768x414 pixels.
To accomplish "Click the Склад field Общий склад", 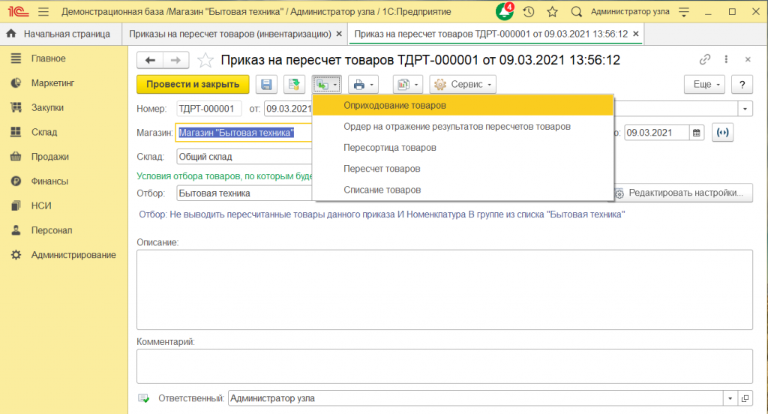I will tap(244, 157).
